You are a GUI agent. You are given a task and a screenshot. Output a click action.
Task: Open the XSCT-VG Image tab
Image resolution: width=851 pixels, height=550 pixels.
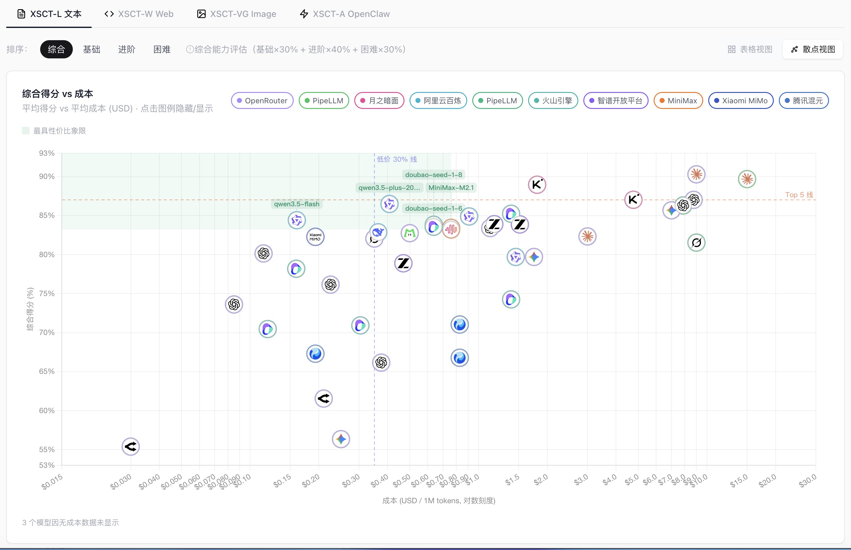click(237, 14)
